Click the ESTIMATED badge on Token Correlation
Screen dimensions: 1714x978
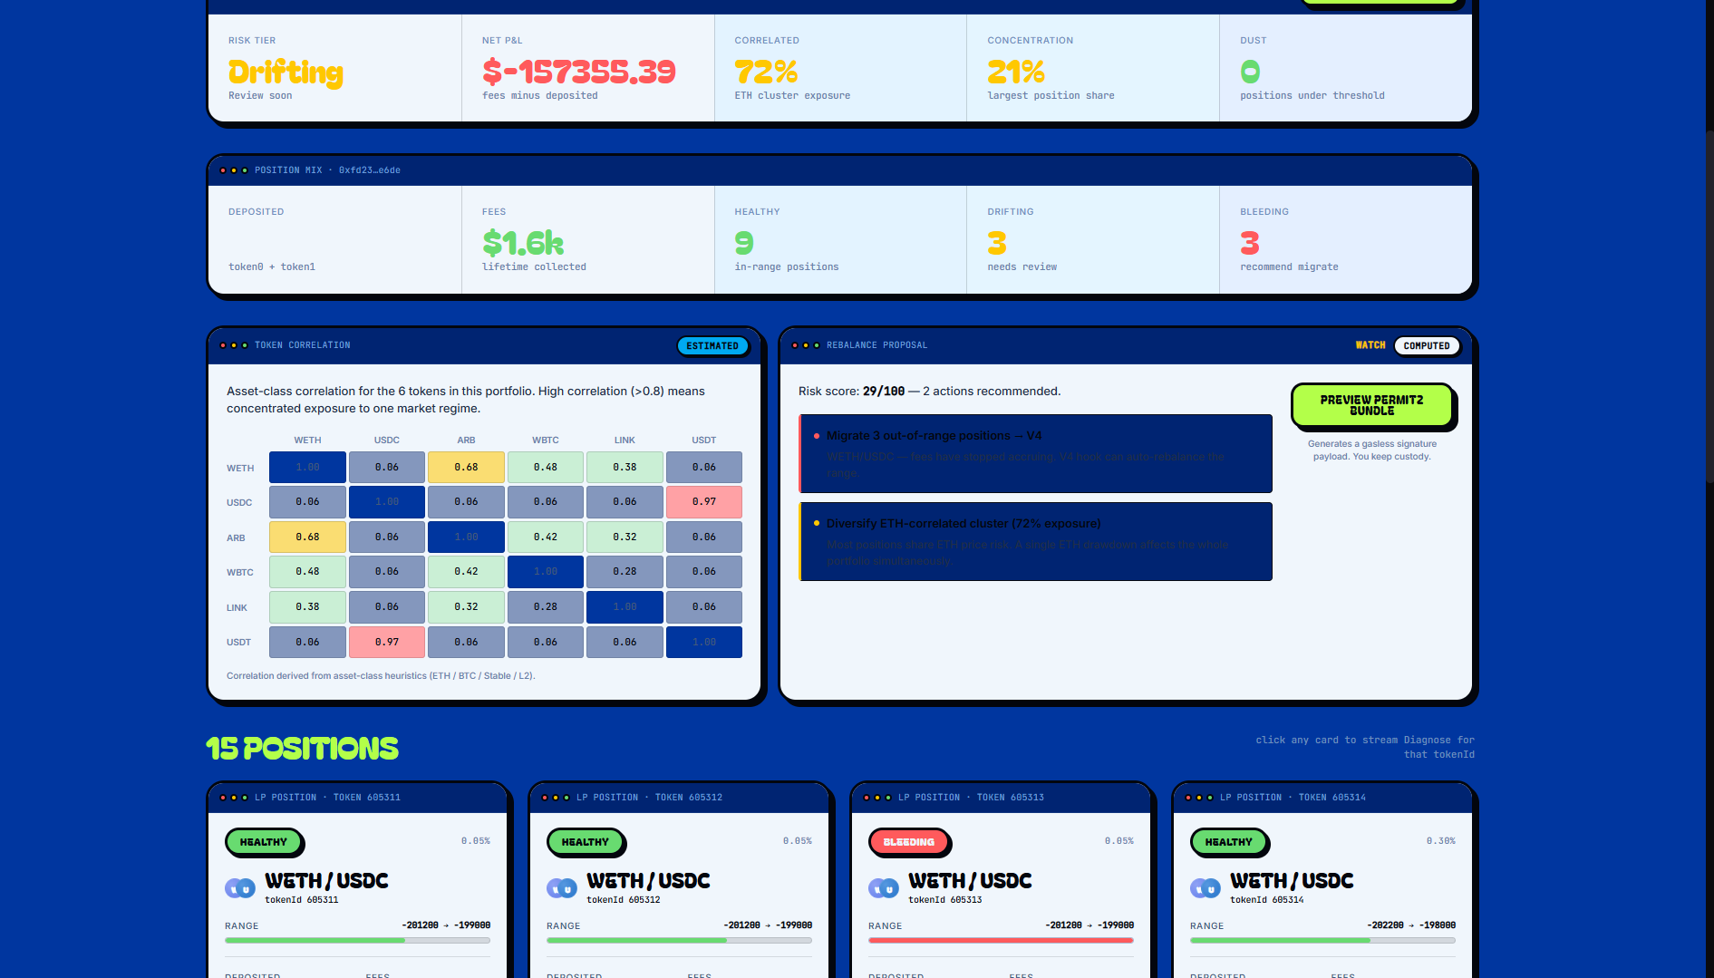[712, 346]
